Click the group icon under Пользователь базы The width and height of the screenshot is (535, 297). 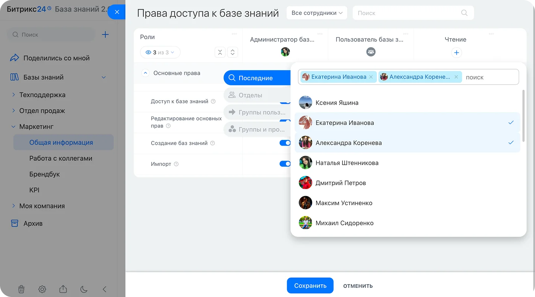(371, 52)
